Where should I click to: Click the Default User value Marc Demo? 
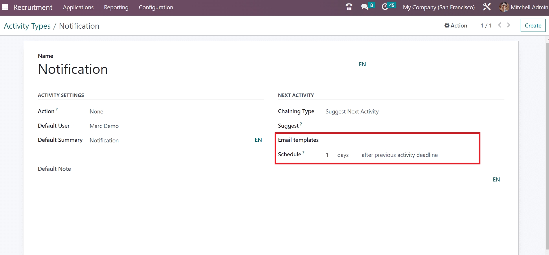(104, 126)
